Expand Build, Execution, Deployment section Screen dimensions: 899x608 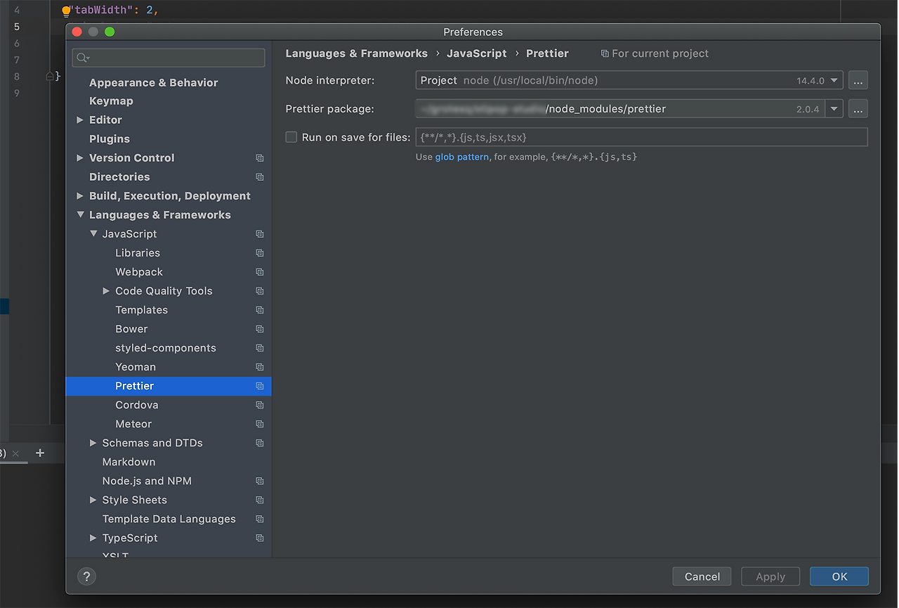pyautogui.click(x=80, y=196)
